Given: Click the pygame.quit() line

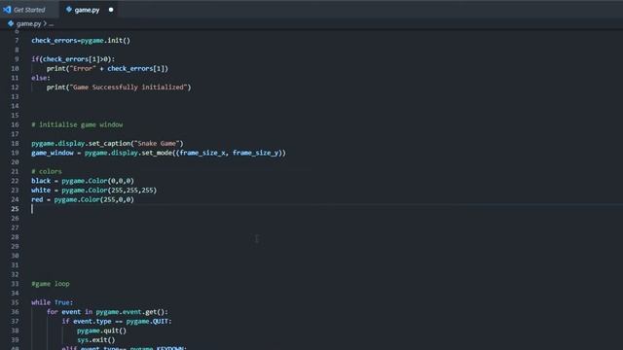Looking at the screenshot, I should pos(101,331).
